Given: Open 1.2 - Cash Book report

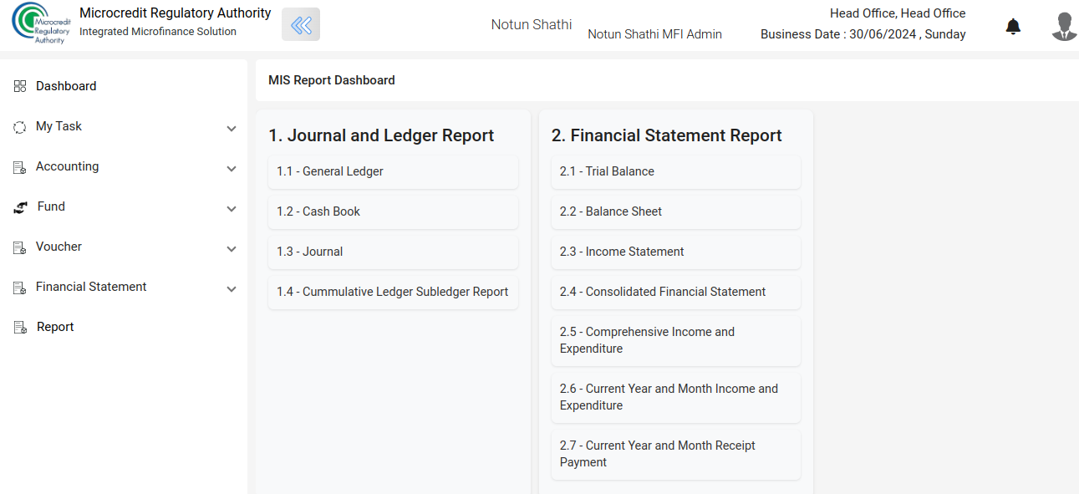Looking at the screenshot, I should (393, 212).
